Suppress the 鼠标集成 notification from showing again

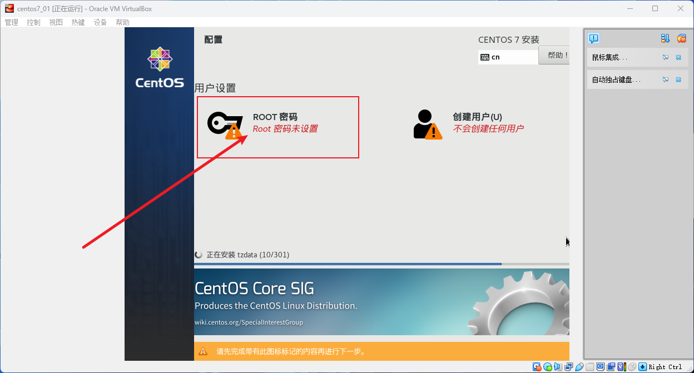pyautogui.click(x=666, y=57)
